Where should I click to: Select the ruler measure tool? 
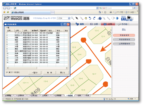(x=109, y=18)
